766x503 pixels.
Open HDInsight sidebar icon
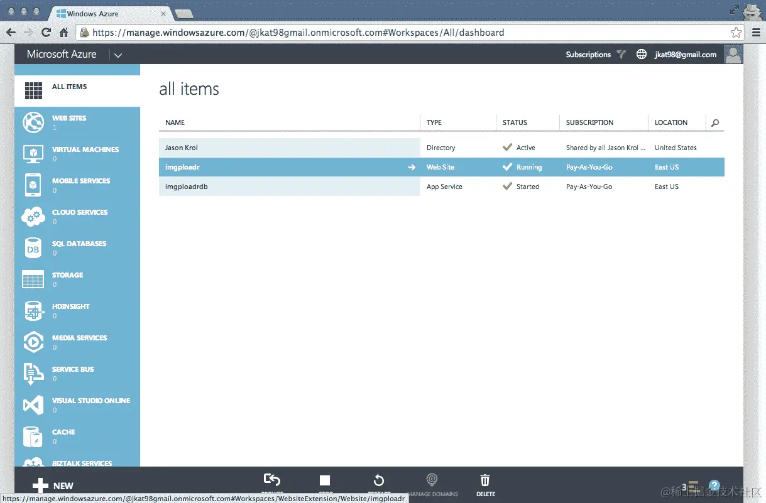(x=33, y=310)
